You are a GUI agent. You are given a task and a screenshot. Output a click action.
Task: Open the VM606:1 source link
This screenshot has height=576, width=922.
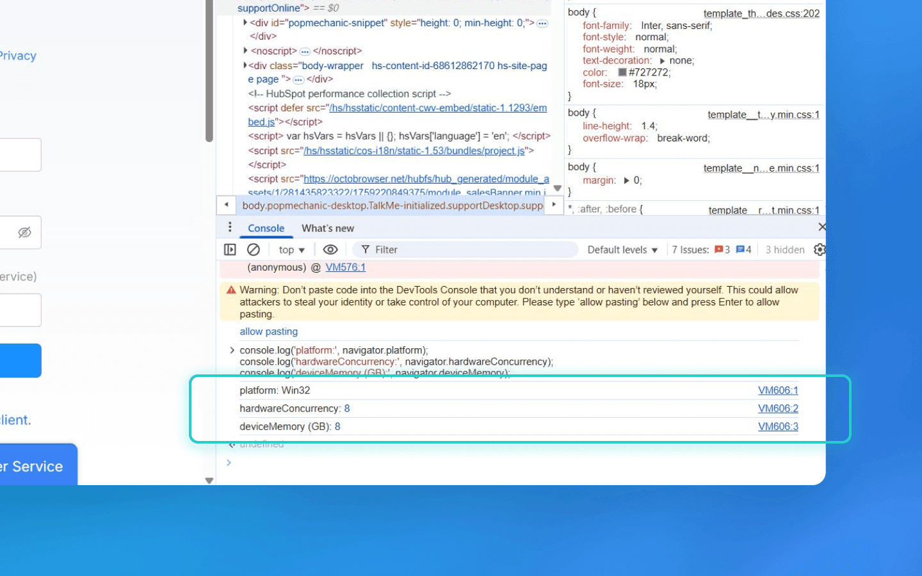[778, 390]
